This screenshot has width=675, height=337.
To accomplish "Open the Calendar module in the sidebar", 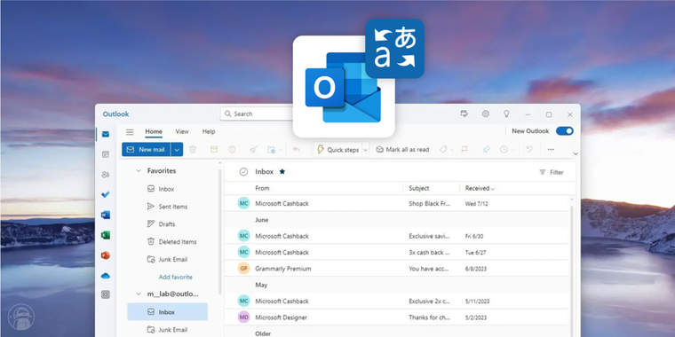I will click(x=106, y=154).
